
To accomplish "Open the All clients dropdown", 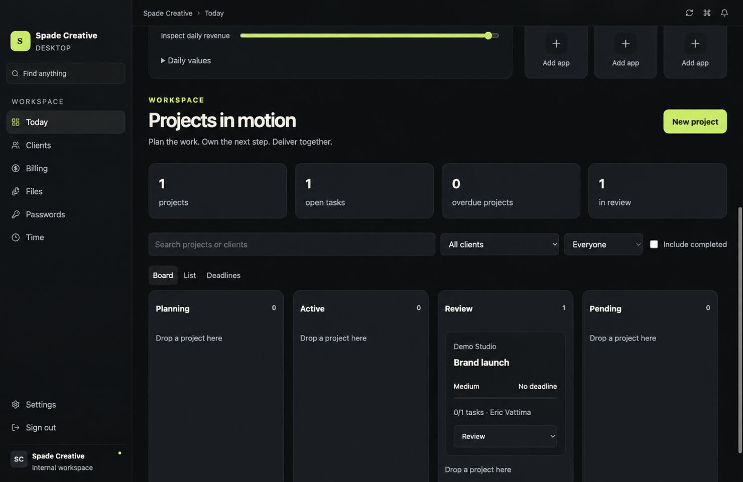I will click(500, 245).
